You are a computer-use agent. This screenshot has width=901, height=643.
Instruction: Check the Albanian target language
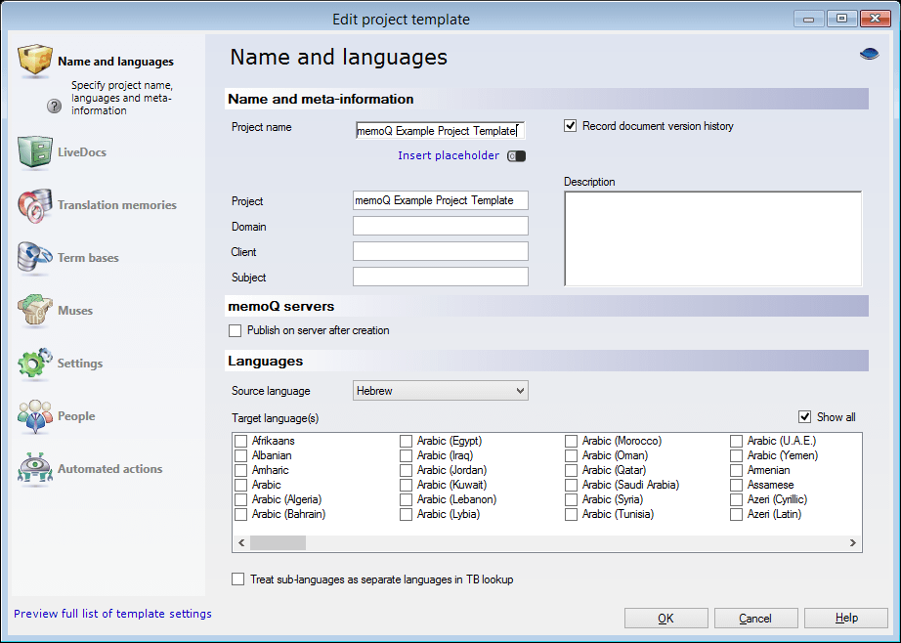[240, 455]
